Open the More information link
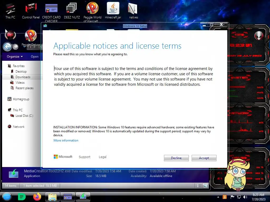 [x=66, y=140]
